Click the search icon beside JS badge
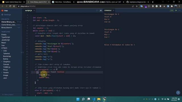 [97, 10]
